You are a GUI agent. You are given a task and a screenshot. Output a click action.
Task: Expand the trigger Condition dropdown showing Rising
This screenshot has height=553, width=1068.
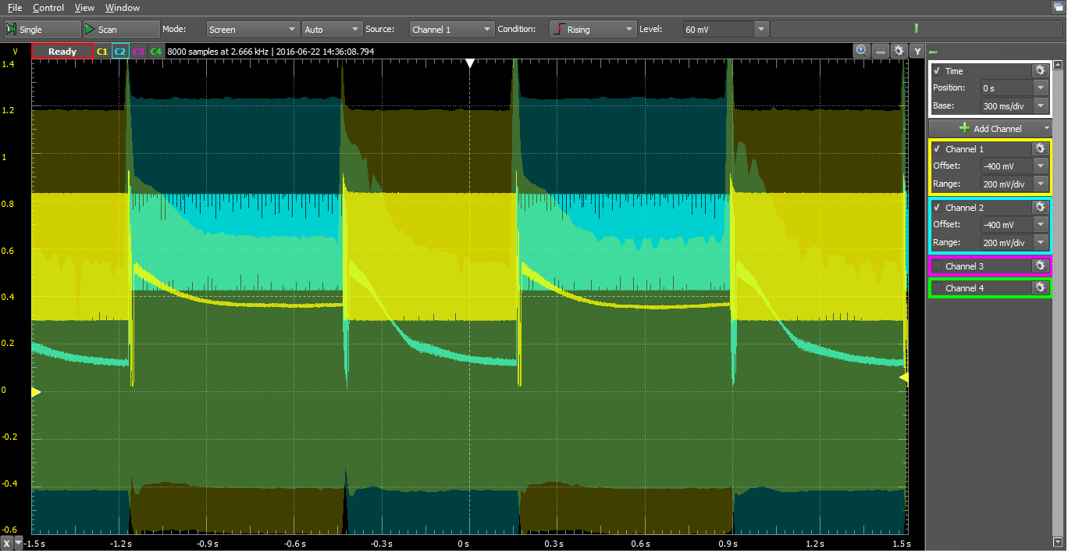coord(593,30)
